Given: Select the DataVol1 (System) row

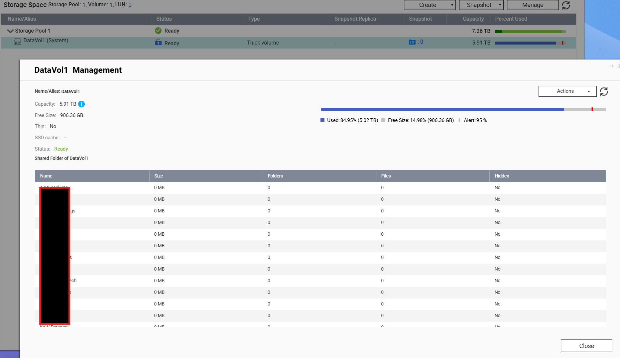Looking at the screenshot, I should click(x=289, y=43).
